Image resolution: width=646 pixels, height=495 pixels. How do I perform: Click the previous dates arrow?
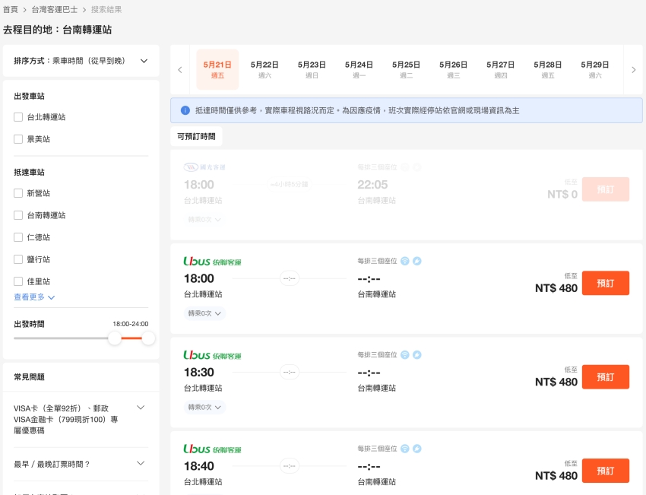tap(180, 70)
